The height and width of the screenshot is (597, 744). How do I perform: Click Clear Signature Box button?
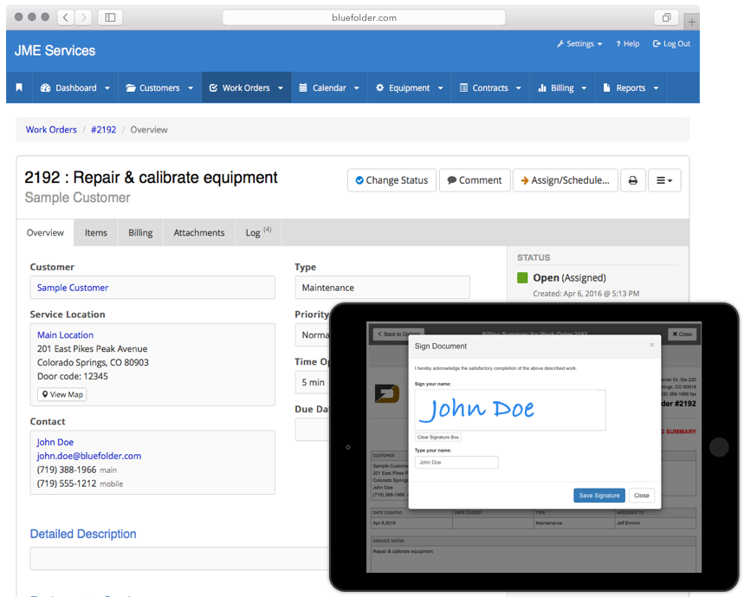[438, 437]
